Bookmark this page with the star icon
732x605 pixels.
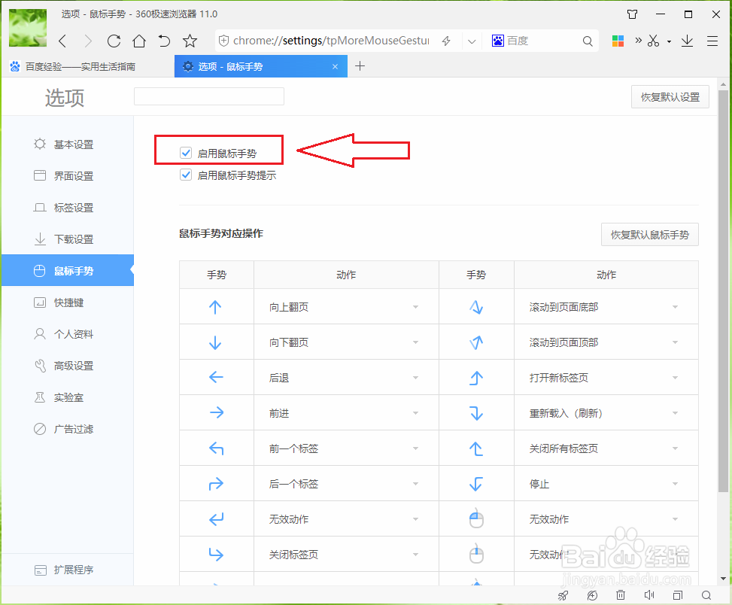(x=190, y=41)
